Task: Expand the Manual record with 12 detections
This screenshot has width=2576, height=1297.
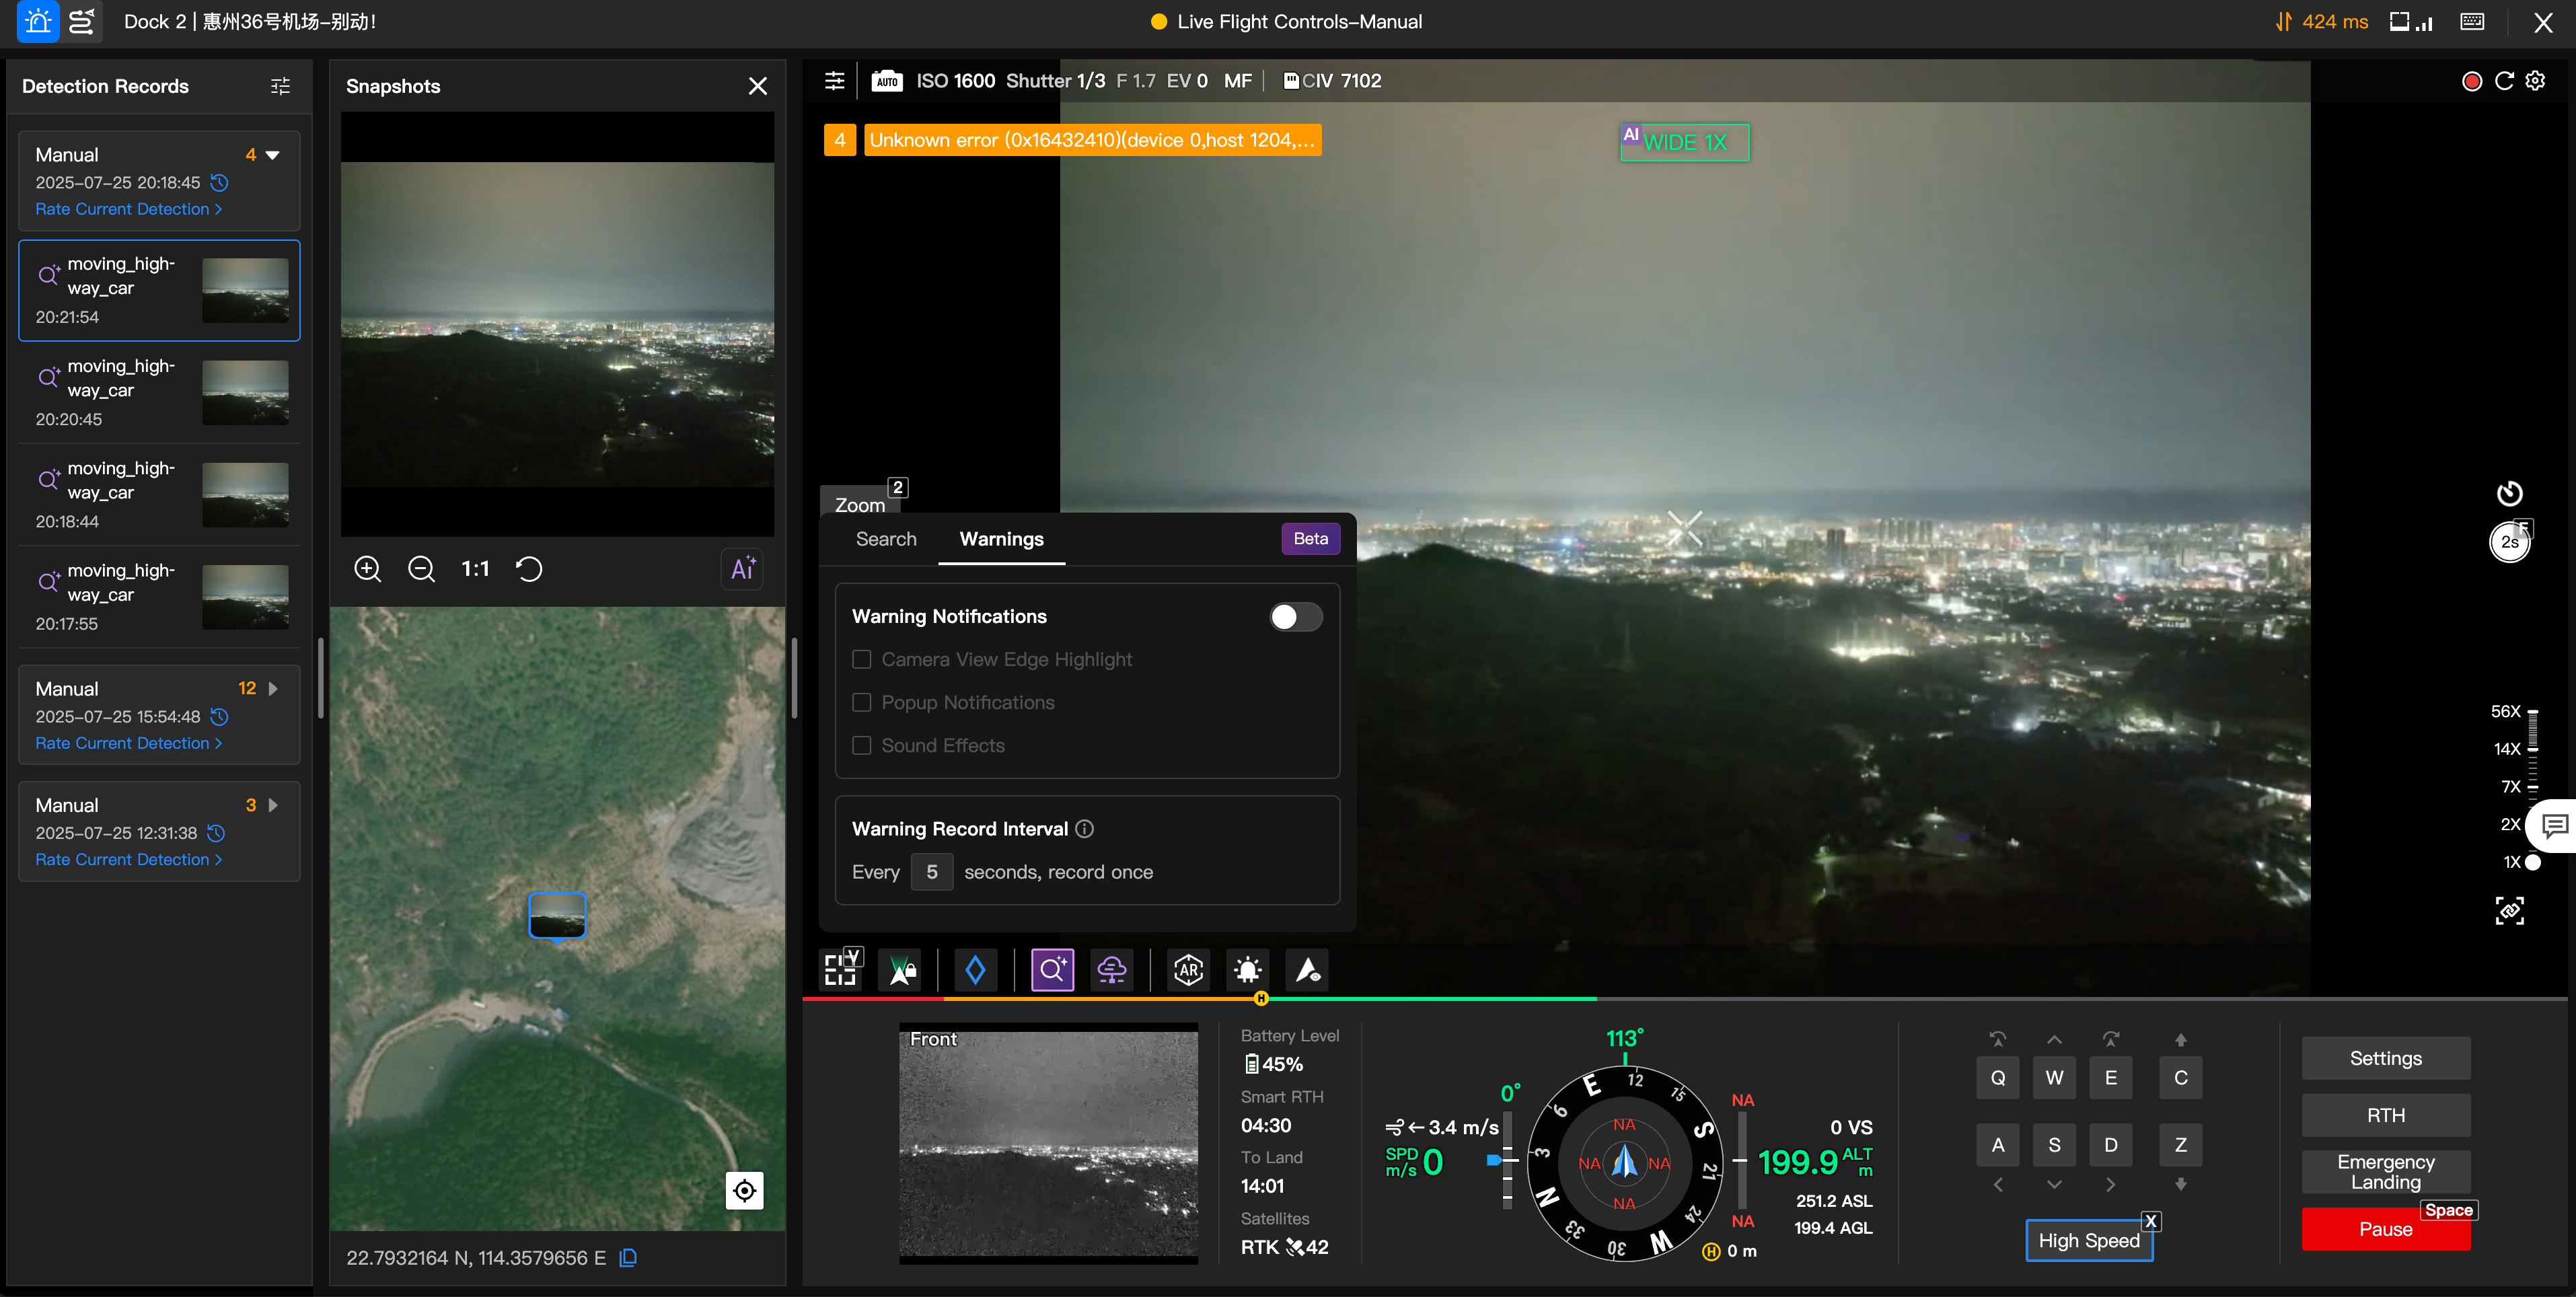Action: coord(272,688)
